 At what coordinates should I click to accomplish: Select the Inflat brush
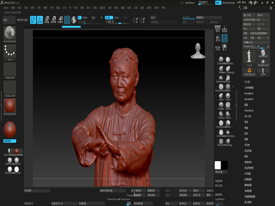click(x=221, y=95)
